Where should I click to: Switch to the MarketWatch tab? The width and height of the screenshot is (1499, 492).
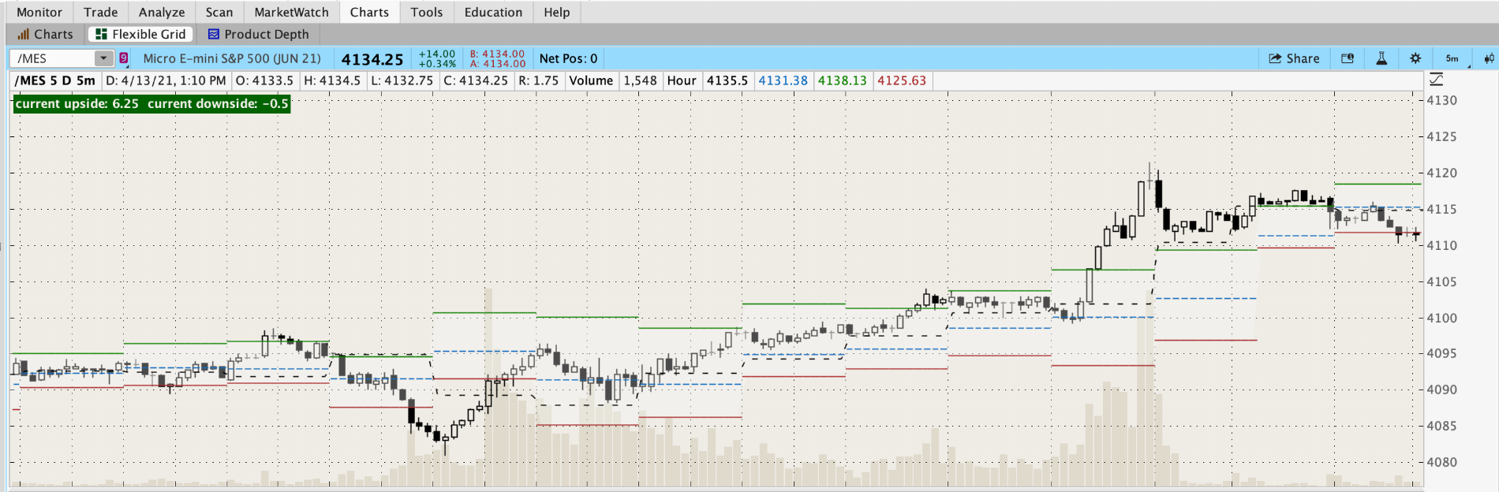(291, 12)
